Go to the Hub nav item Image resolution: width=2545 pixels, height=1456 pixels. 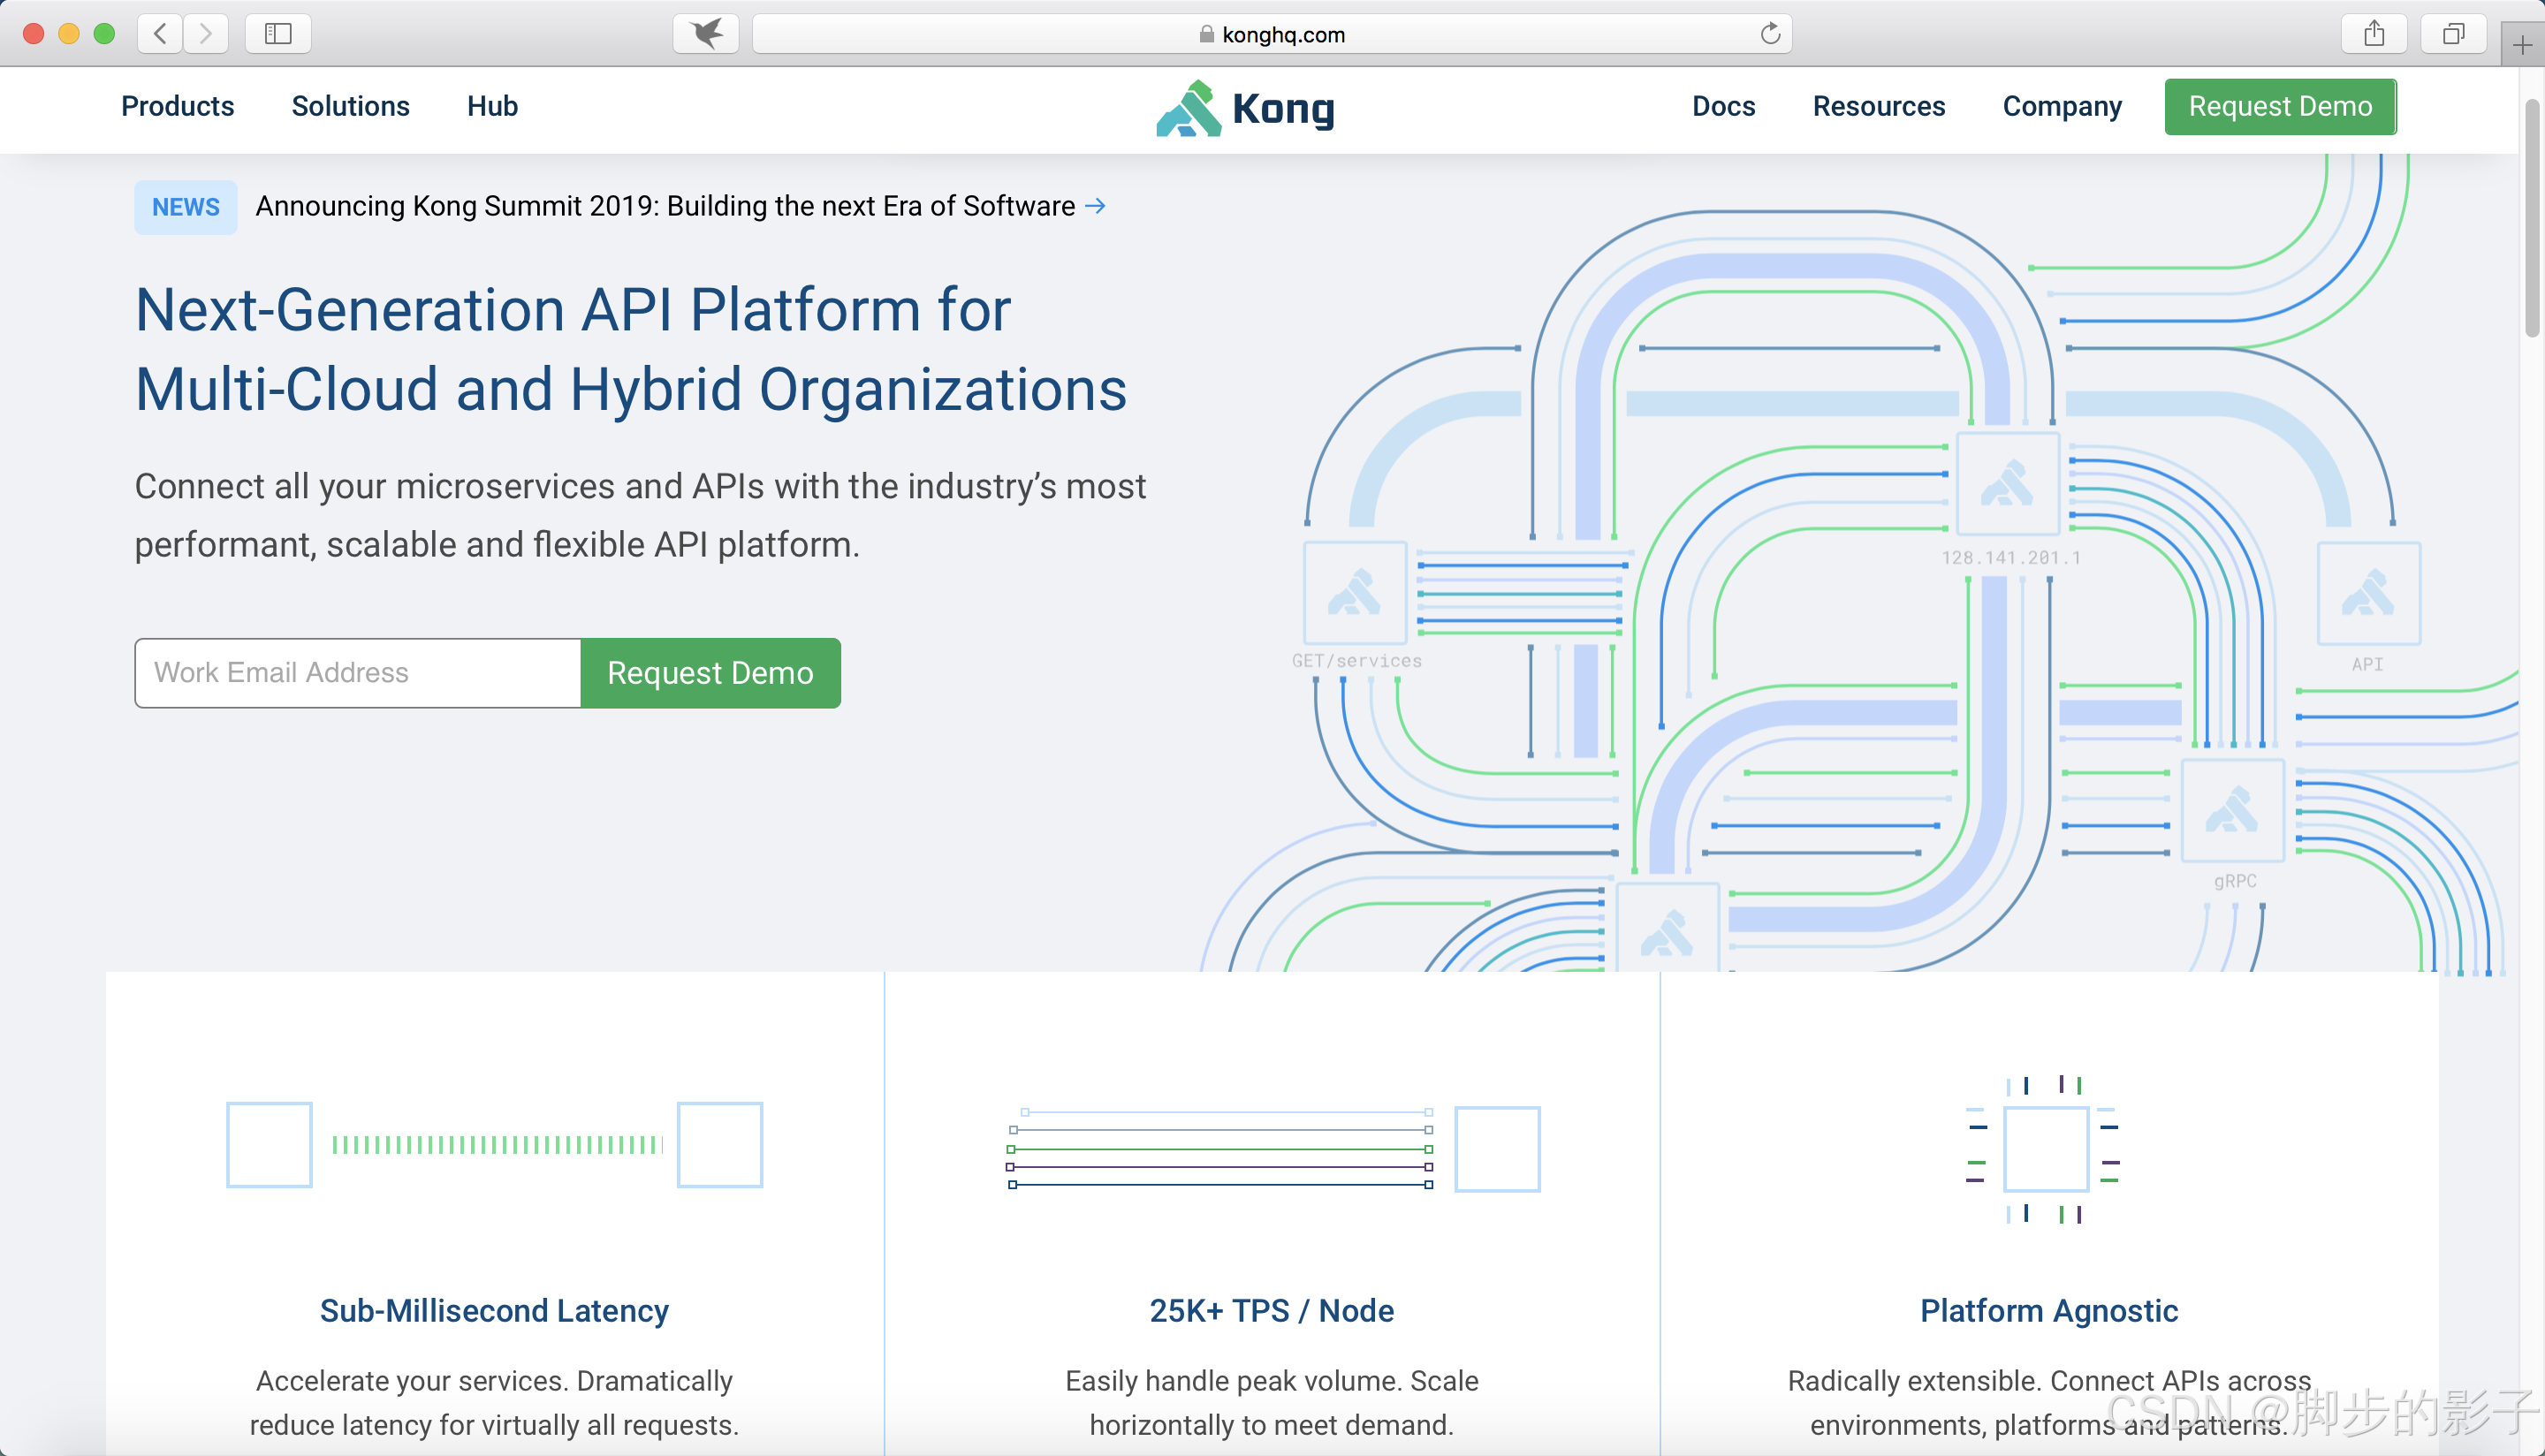click(x=492, y=106)
